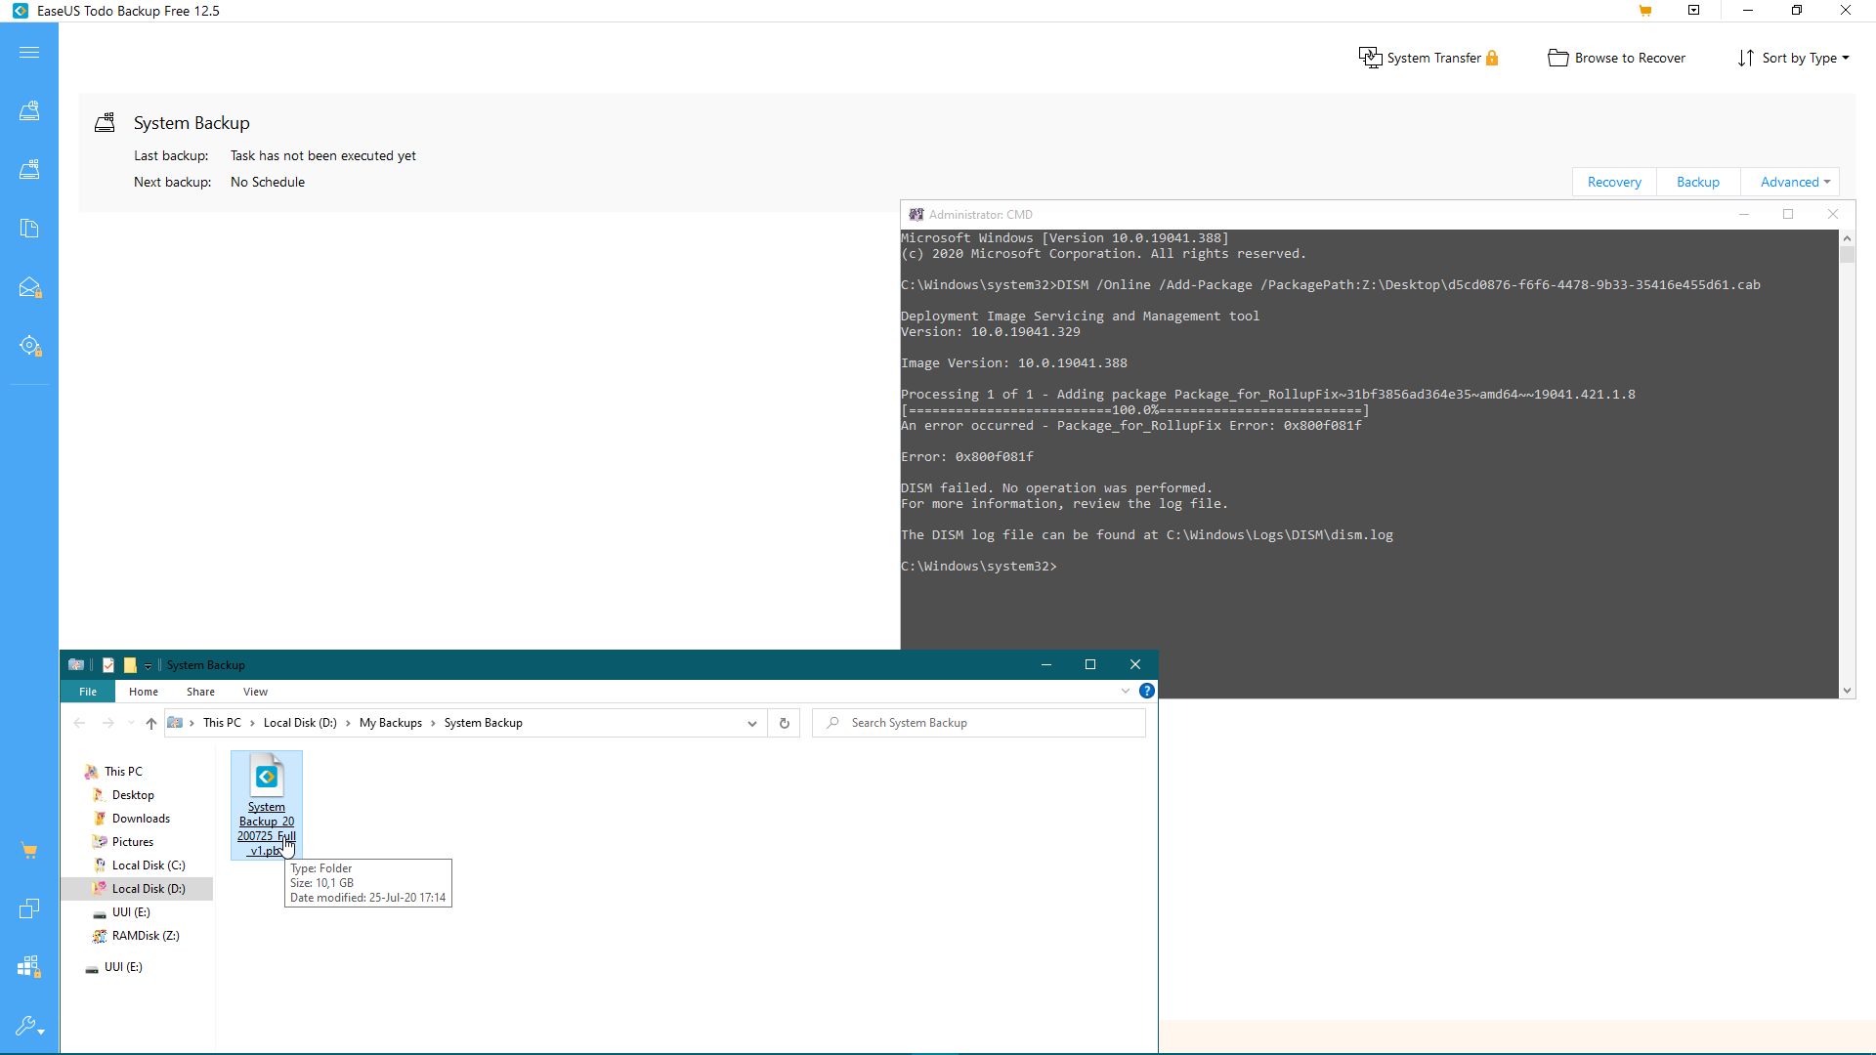The height and width of the screenshot is (1055, 1876).
Task: Open the View ribbon tab
Action: (x=255, y=692)
